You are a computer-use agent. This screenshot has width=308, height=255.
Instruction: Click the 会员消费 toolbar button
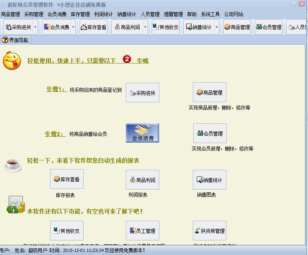click(x=56, y=27)
